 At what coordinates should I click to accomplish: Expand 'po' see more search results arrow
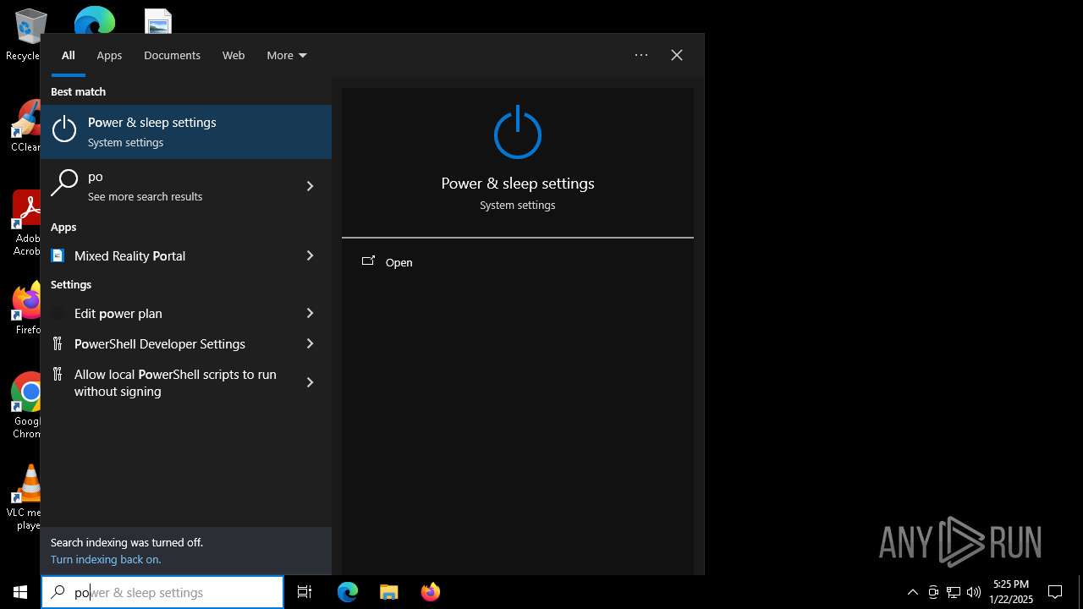tap(310, 186)
